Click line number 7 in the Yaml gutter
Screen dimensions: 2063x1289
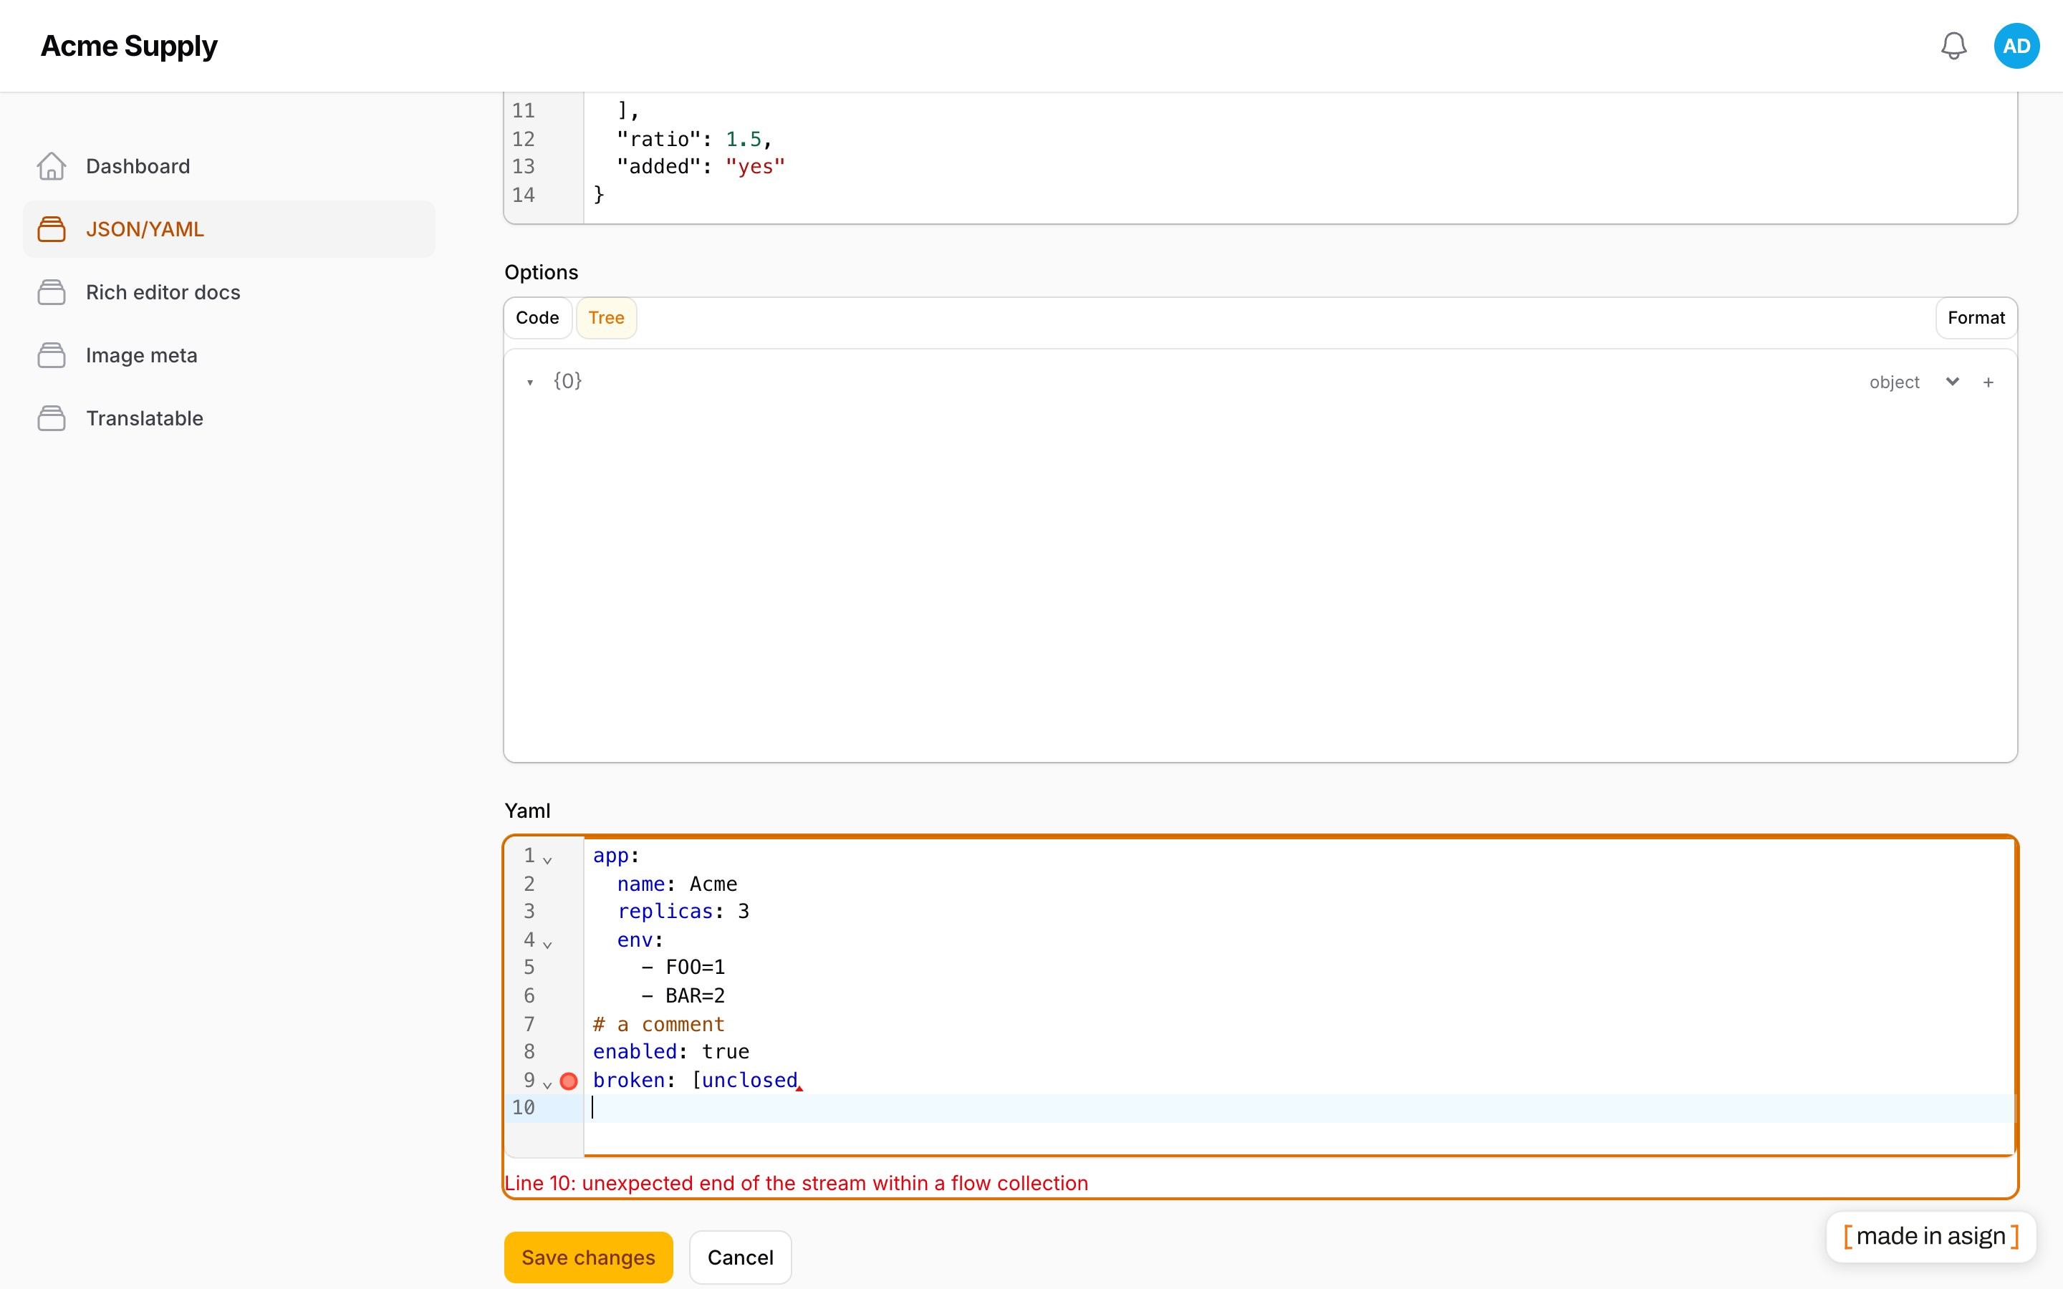click(529, 1025)
